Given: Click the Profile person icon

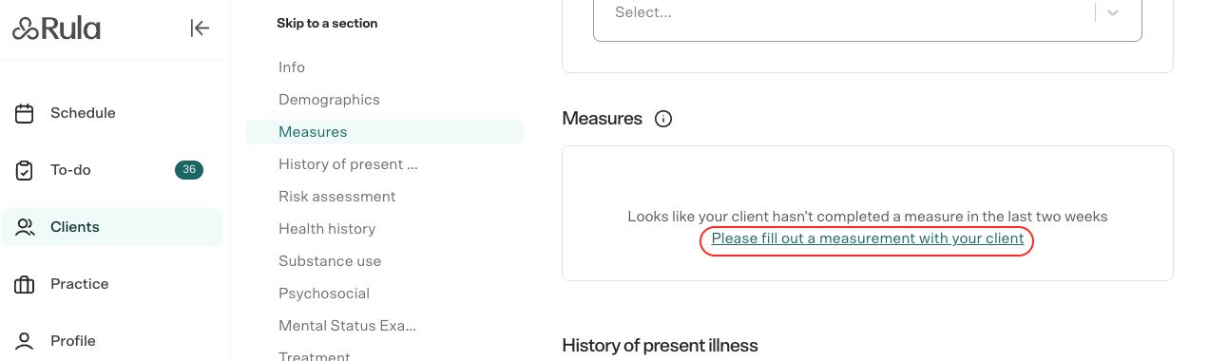Looking at the screenshot, I should point(25,340).
